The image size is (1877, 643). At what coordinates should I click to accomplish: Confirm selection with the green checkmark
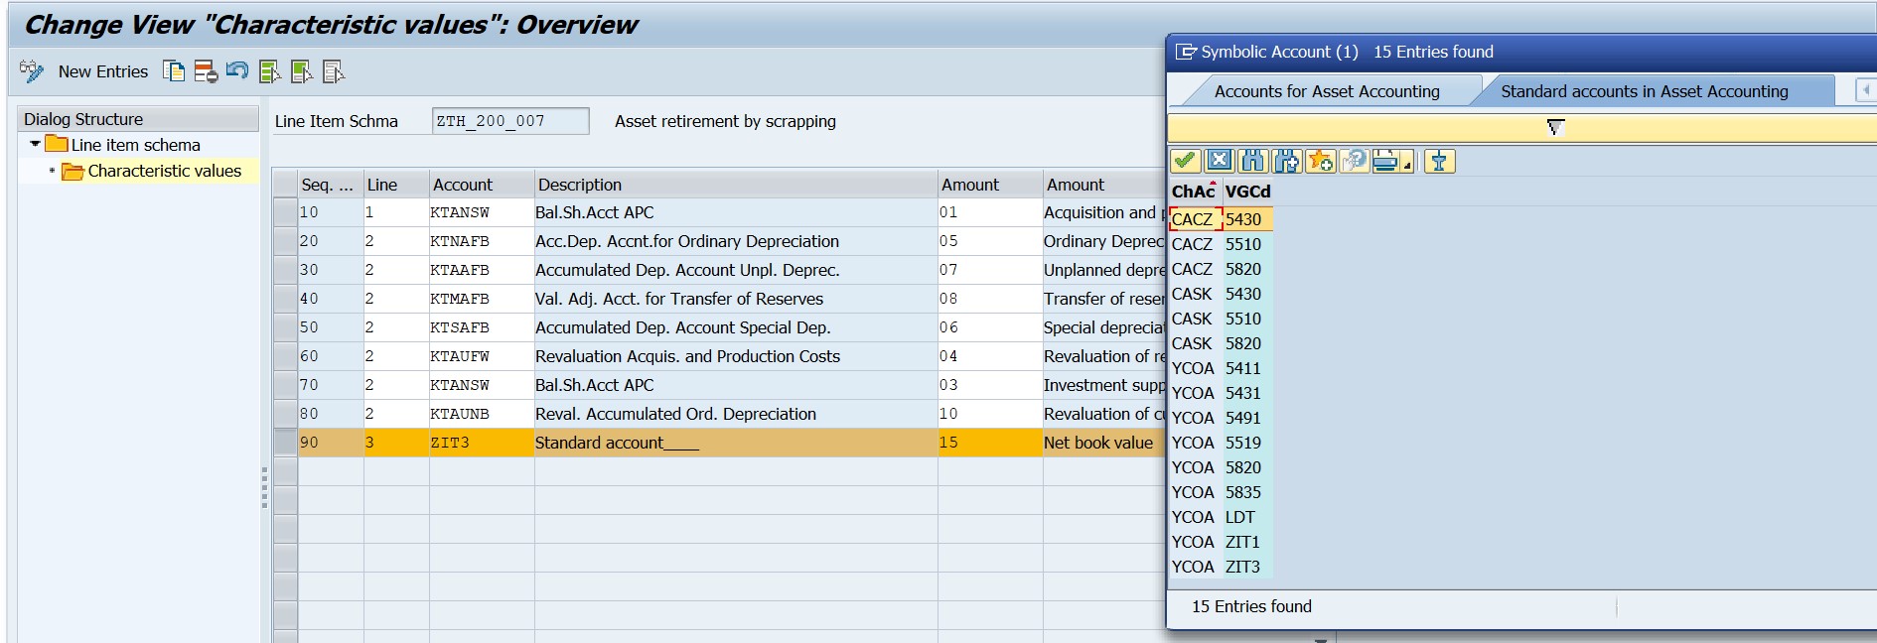pyautogui.click(x=1185, y=161)
